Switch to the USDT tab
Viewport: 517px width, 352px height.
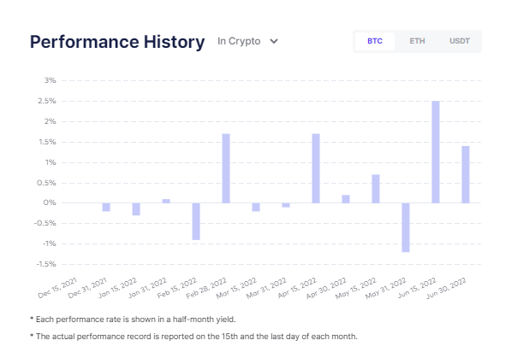coord(460,41)
